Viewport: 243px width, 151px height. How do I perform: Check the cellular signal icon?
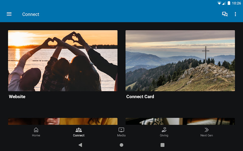coord(224,3)
